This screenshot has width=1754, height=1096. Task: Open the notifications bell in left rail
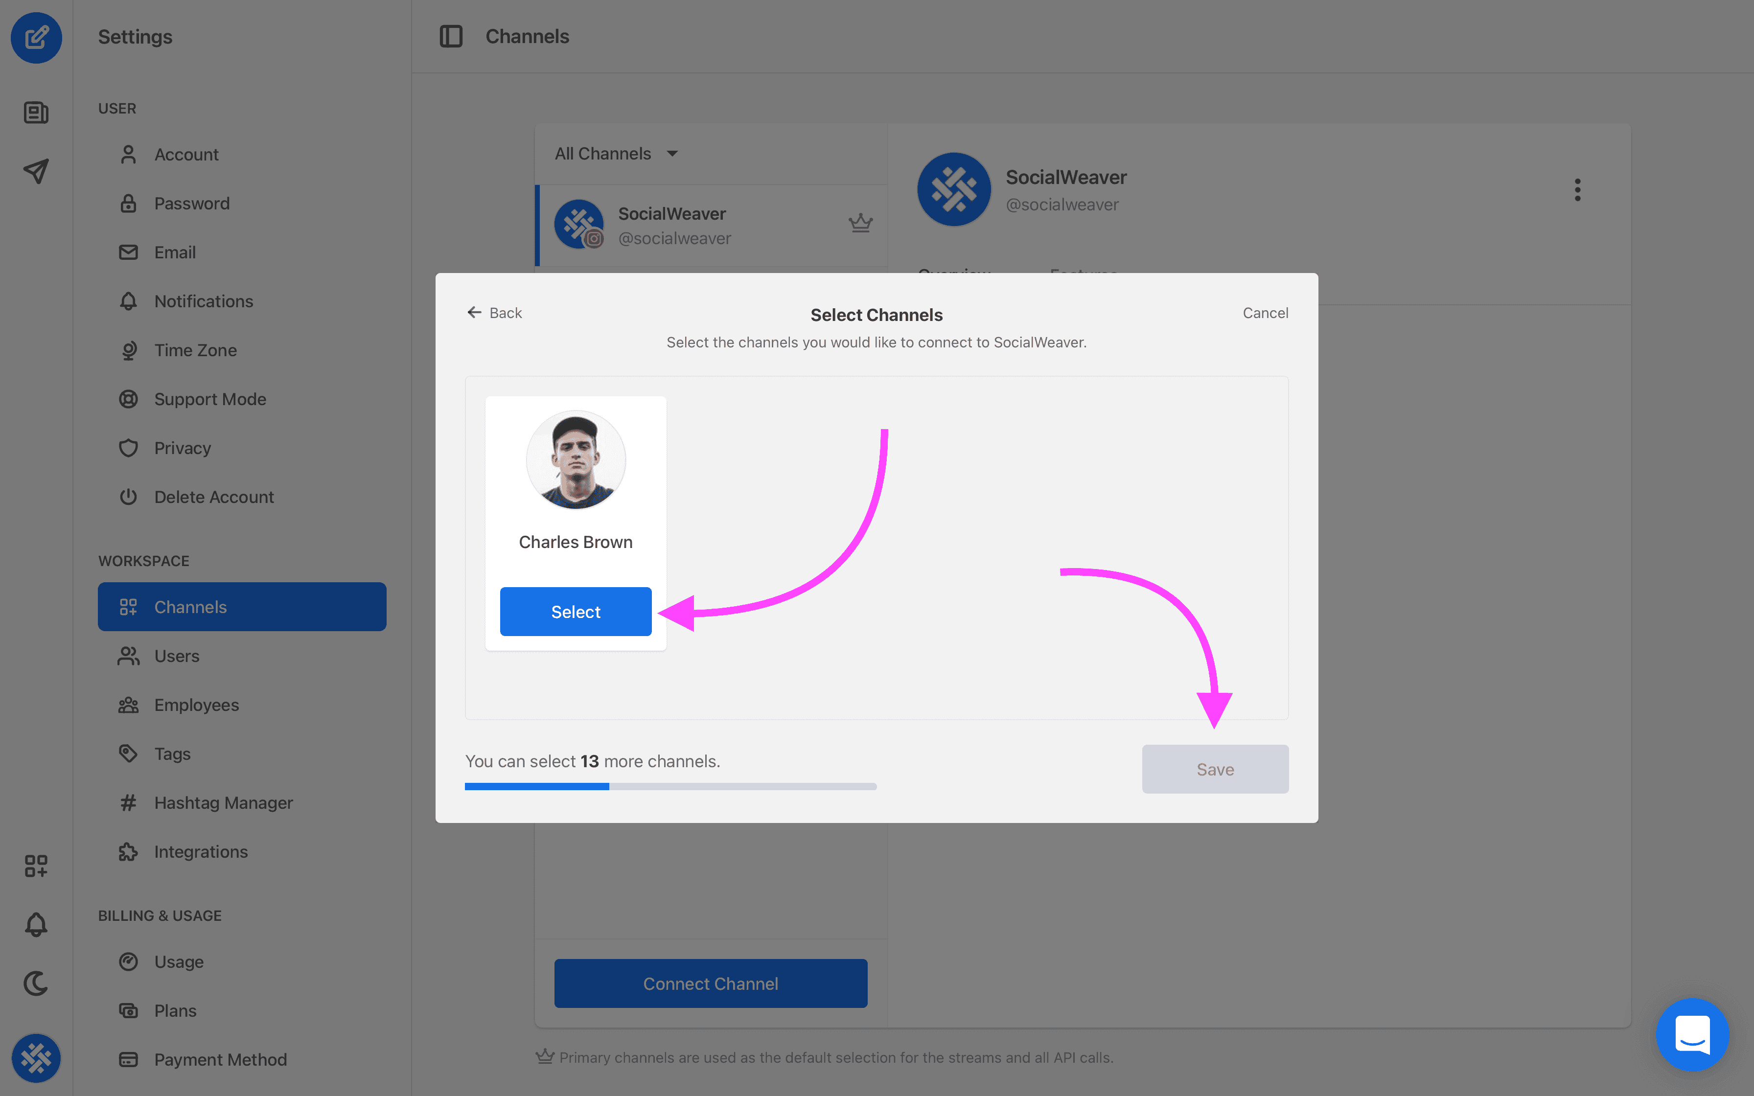point(36,924)
